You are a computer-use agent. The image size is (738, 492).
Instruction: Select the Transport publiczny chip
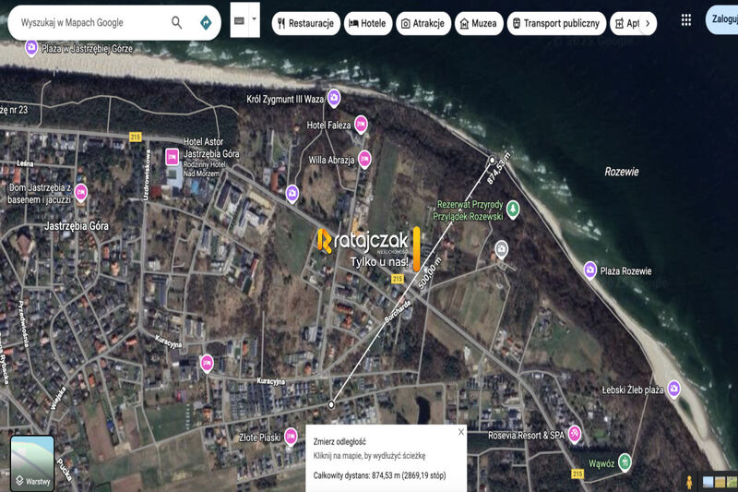556,23
